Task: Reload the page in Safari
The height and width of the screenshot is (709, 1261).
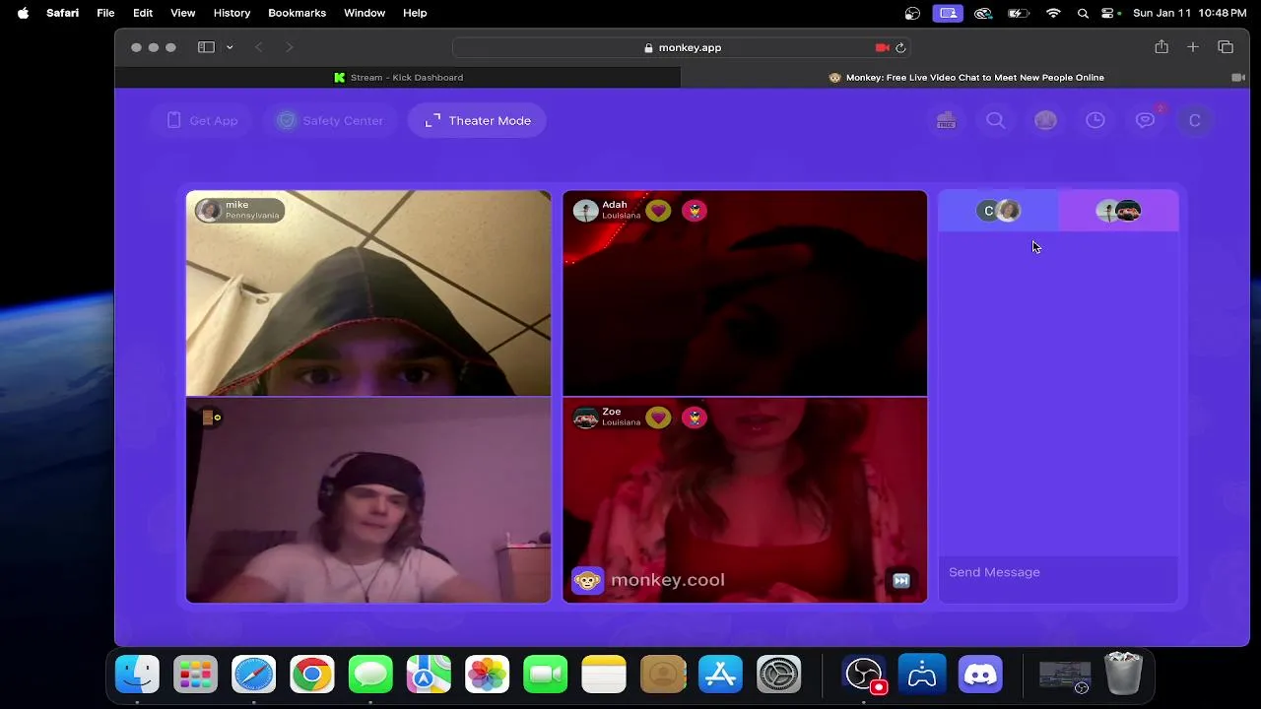Action: (900, 47)
